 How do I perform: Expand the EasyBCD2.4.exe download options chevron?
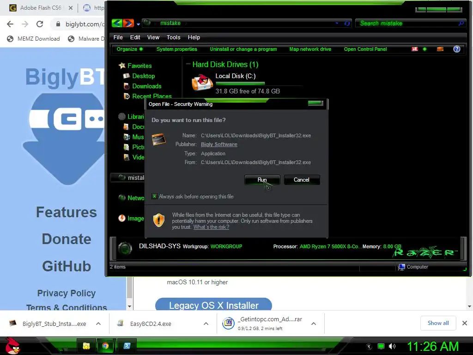pos(206,324)
